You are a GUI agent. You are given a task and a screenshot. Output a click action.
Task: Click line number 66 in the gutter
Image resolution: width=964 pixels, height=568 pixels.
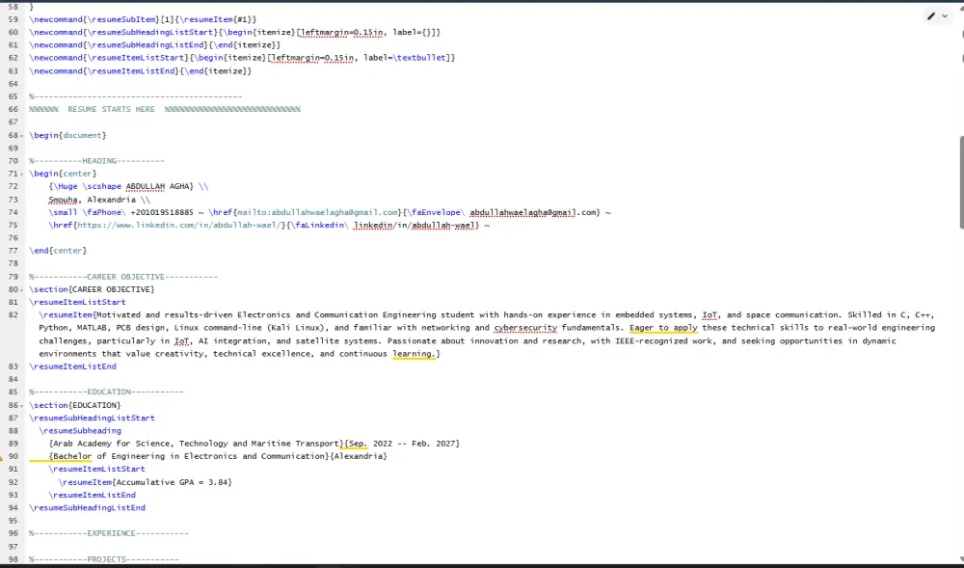point(13,109)
